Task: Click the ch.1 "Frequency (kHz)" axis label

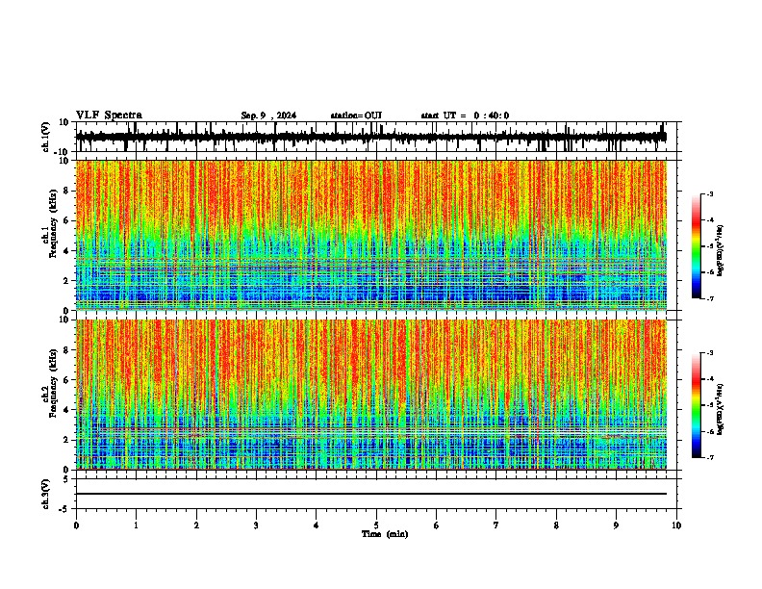Action: [x=54, y=223]
